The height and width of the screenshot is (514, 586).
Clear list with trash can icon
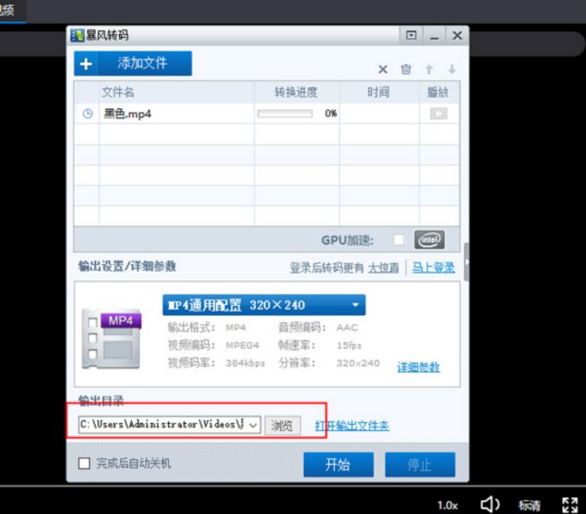tap(406, 69)
